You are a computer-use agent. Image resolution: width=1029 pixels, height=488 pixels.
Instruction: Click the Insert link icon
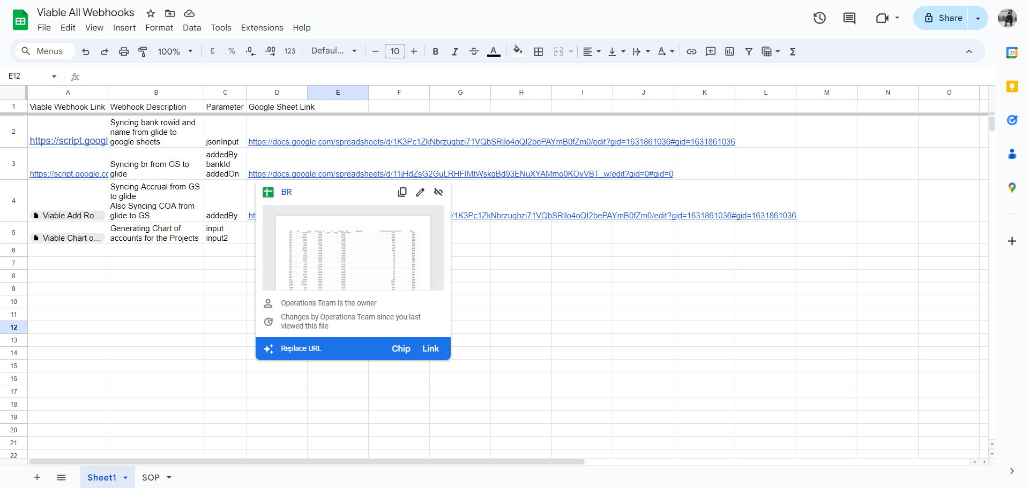[691, 51]
